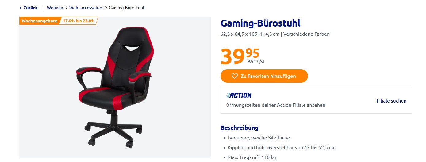Screen dimensions: 426x162
Task: Click the orange 39.95 price
Action: (240, 56)
